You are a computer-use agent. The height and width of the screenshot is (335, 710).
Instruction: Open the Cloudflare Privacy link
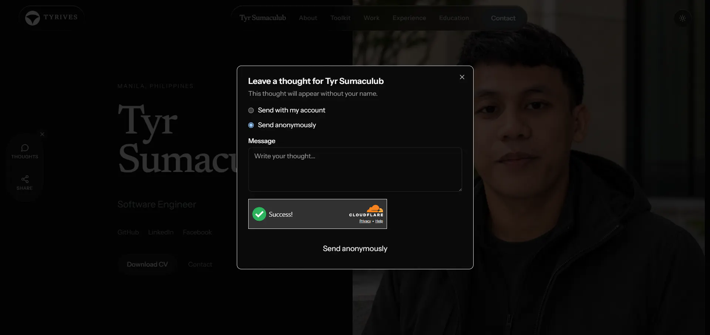pyautogui.click(x=365, y=221)
